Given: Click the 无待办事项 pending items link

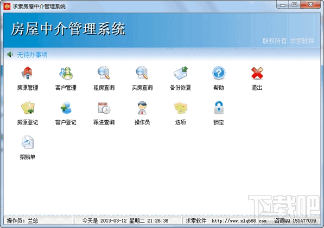Looking at the screenshot, I should click(32, 55).
